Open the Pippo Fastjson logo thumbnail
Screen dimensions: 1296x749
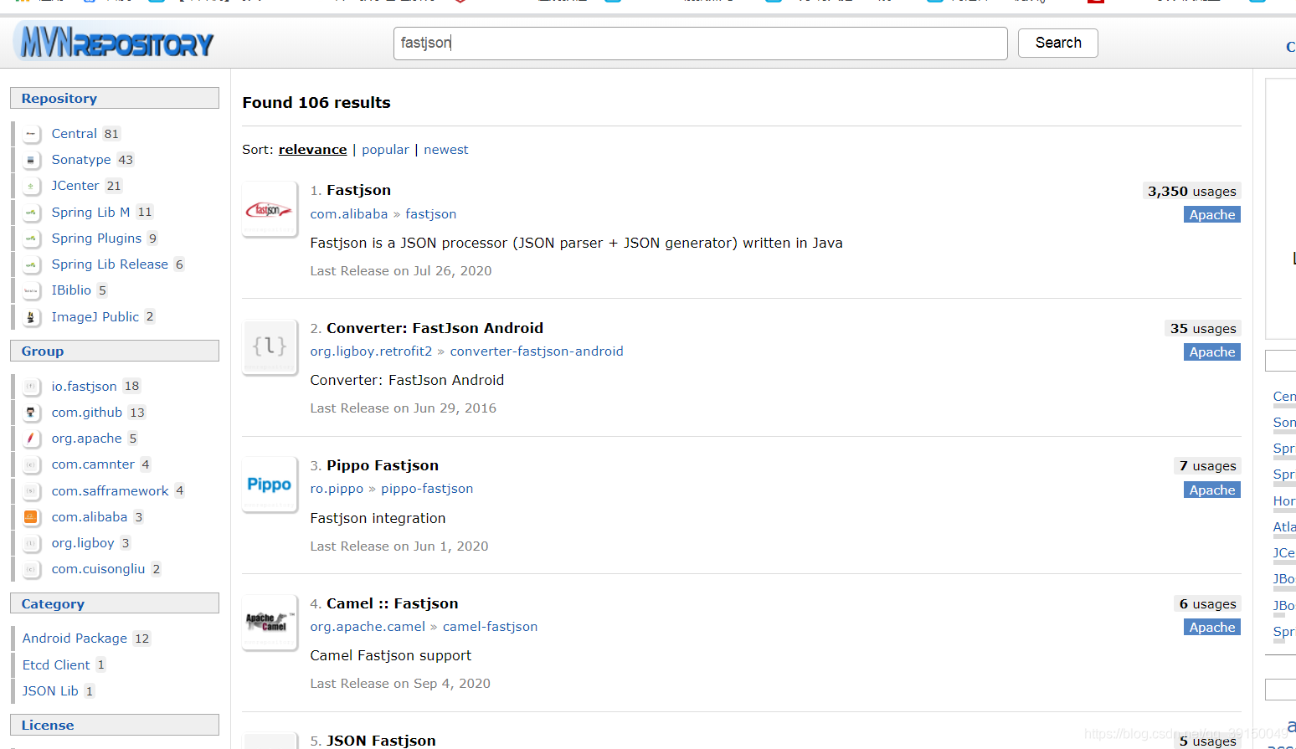(x=270, y=485)
